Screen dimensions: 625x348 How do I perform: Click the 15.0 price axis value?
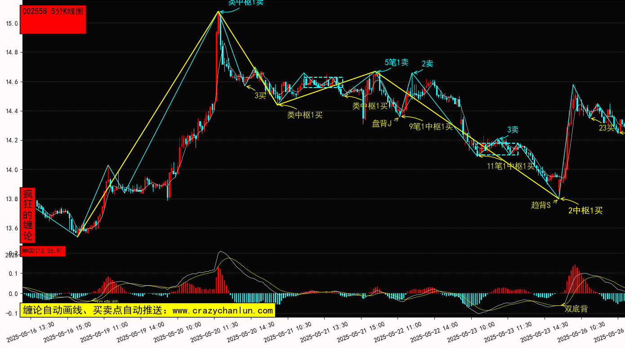(12, 23)
